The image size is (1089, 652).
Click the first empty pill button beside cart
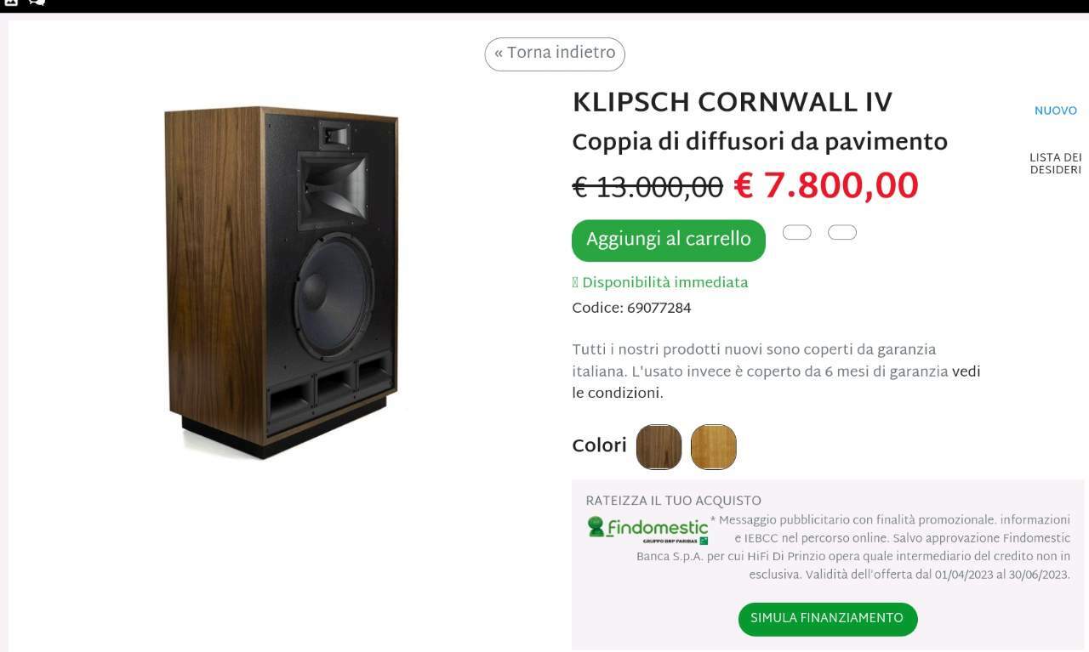(797, 233)
